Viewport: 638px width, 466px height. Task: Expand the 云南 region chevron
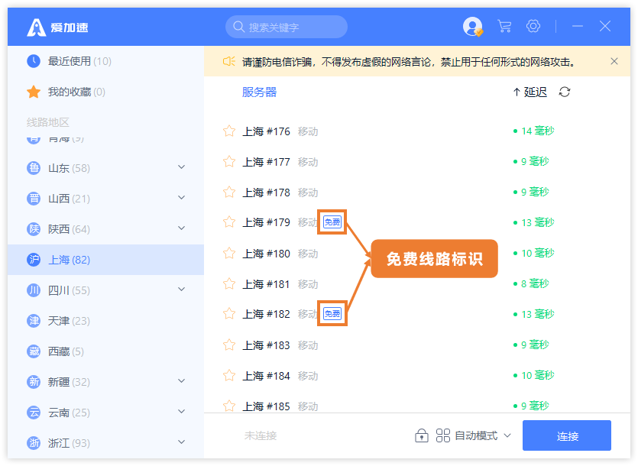[x=182, y=412]
